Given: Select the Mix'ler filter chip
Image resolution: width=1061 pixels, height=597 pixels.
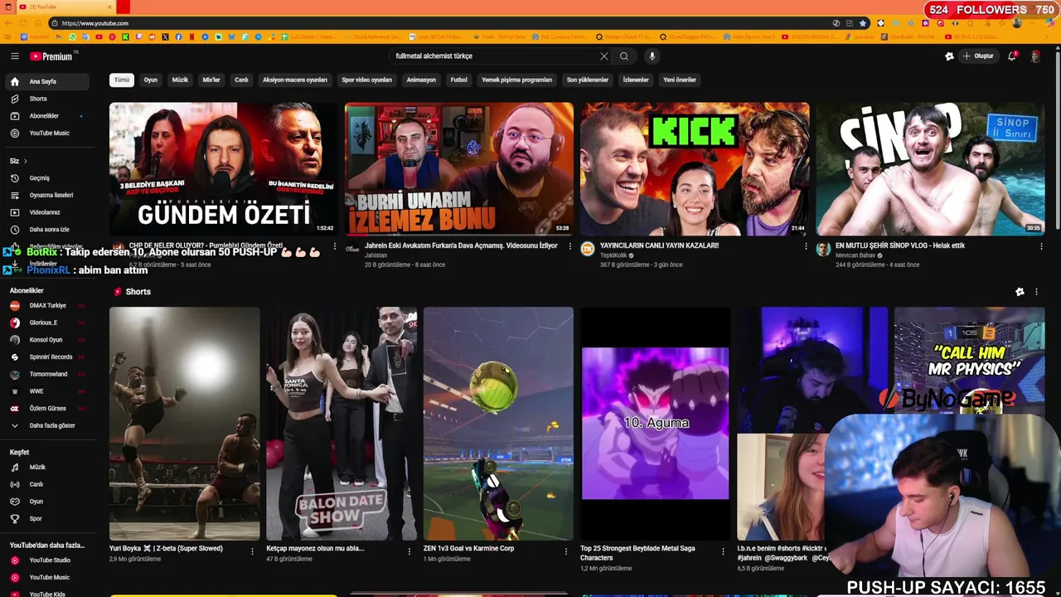Looking at the screenshot, I should click(x=211, y=80).
